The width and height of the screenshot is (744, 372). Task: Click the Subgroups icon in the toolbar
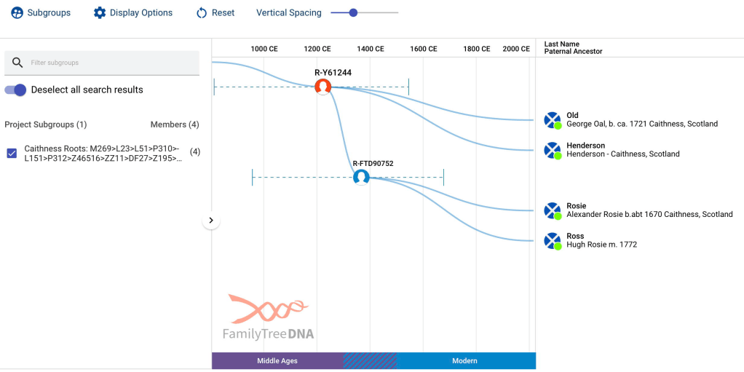click(x=17, y=12)
